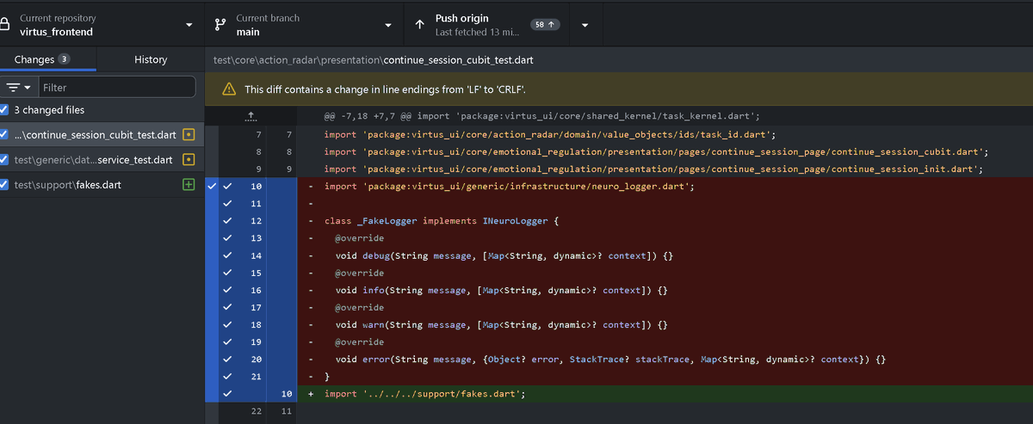Image resolution: width=1033 pixels, height=424 pixels.
Task: Click the void error method line
Action: click(610, 359)
